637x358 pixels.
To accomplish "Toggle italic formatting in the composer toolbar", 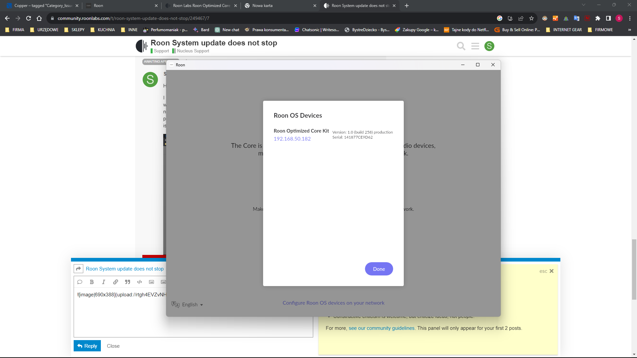I will [104, 282].
